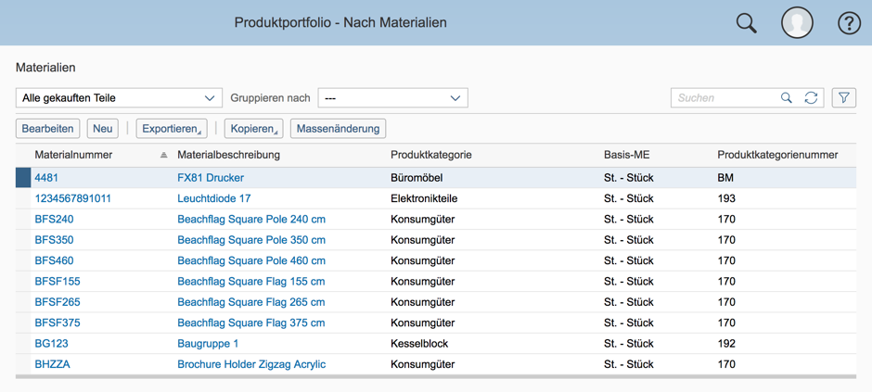This screenshot has height=392, width=872.
Task: Open material number 4481
Action: click(46, 178)
